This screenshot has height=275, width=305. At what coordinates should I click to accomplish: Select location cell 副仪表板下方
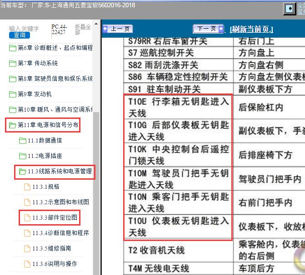click(269, 89)
